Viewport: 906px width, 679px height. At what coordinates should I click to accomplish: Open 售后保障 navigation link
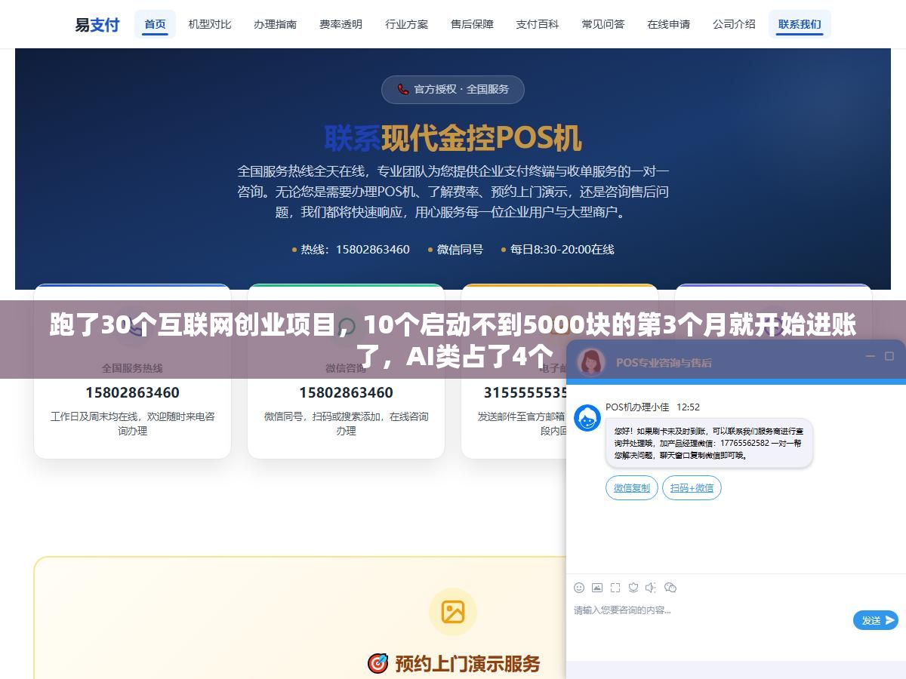pyautogui.click(x=472, y=24)
